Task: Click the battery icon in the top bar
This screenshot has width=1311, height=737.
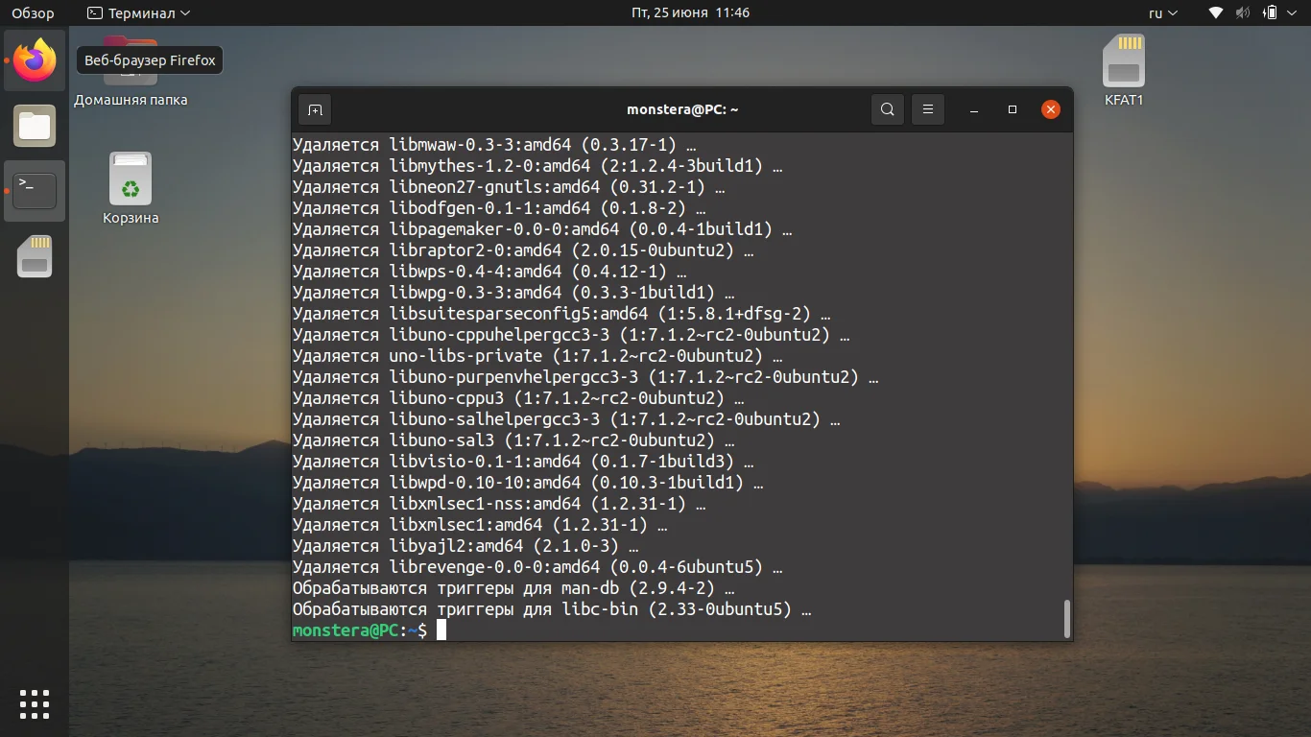Action: pos(1271,13)
